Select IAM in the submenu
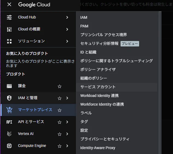The image size is (173, 154). [x=117, y=17]
